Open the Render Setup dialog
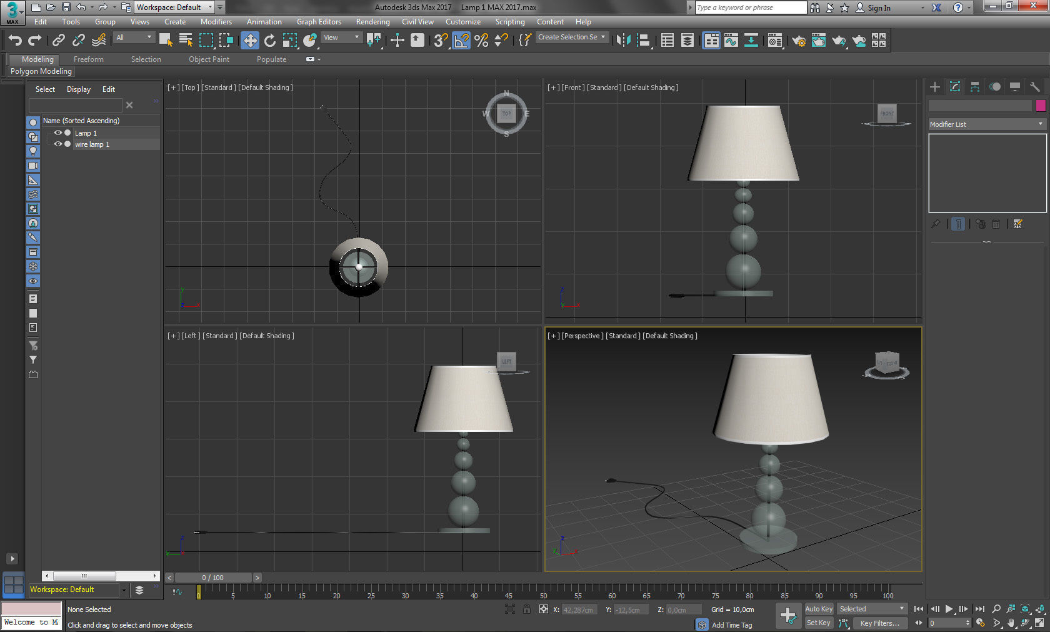This screenshot has height=632, width=1050. click(799, 41)
